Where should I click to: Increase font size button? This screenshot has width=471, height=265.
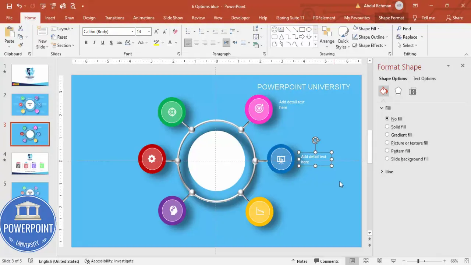point(156,32)
